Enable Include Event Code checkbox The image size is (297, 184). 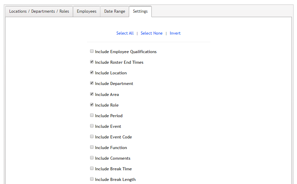[x=92, y=136]
